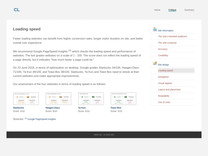
Task: Open the Layout and placement page
Action: (x=169, y=90)
